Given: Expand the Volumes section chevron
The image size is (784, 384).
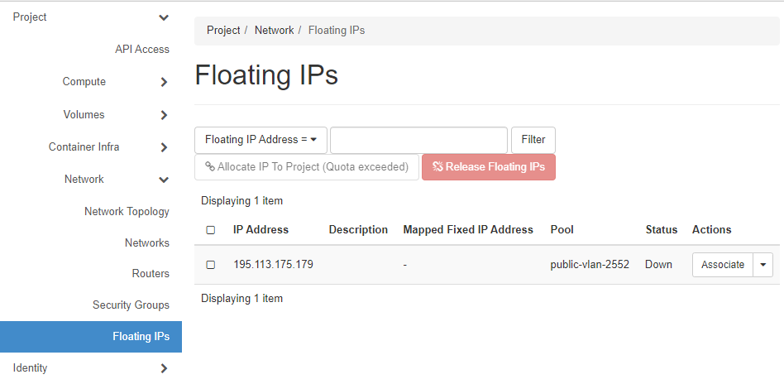Looking at the screenshot, I should pos(164,115).
